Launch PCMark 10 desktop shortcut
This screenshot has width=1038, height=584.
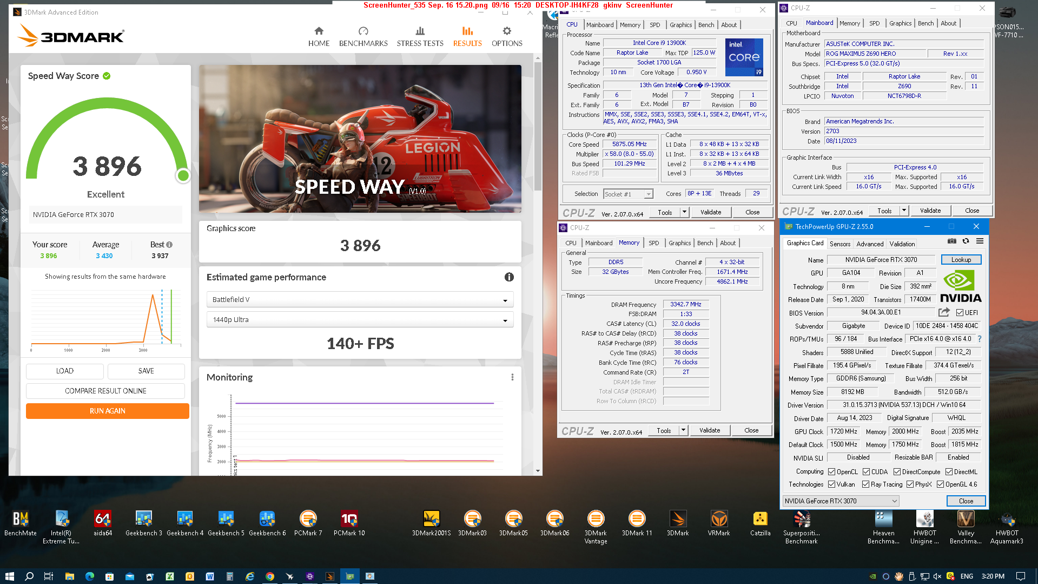pyautogui.click(x=349, y=524)
